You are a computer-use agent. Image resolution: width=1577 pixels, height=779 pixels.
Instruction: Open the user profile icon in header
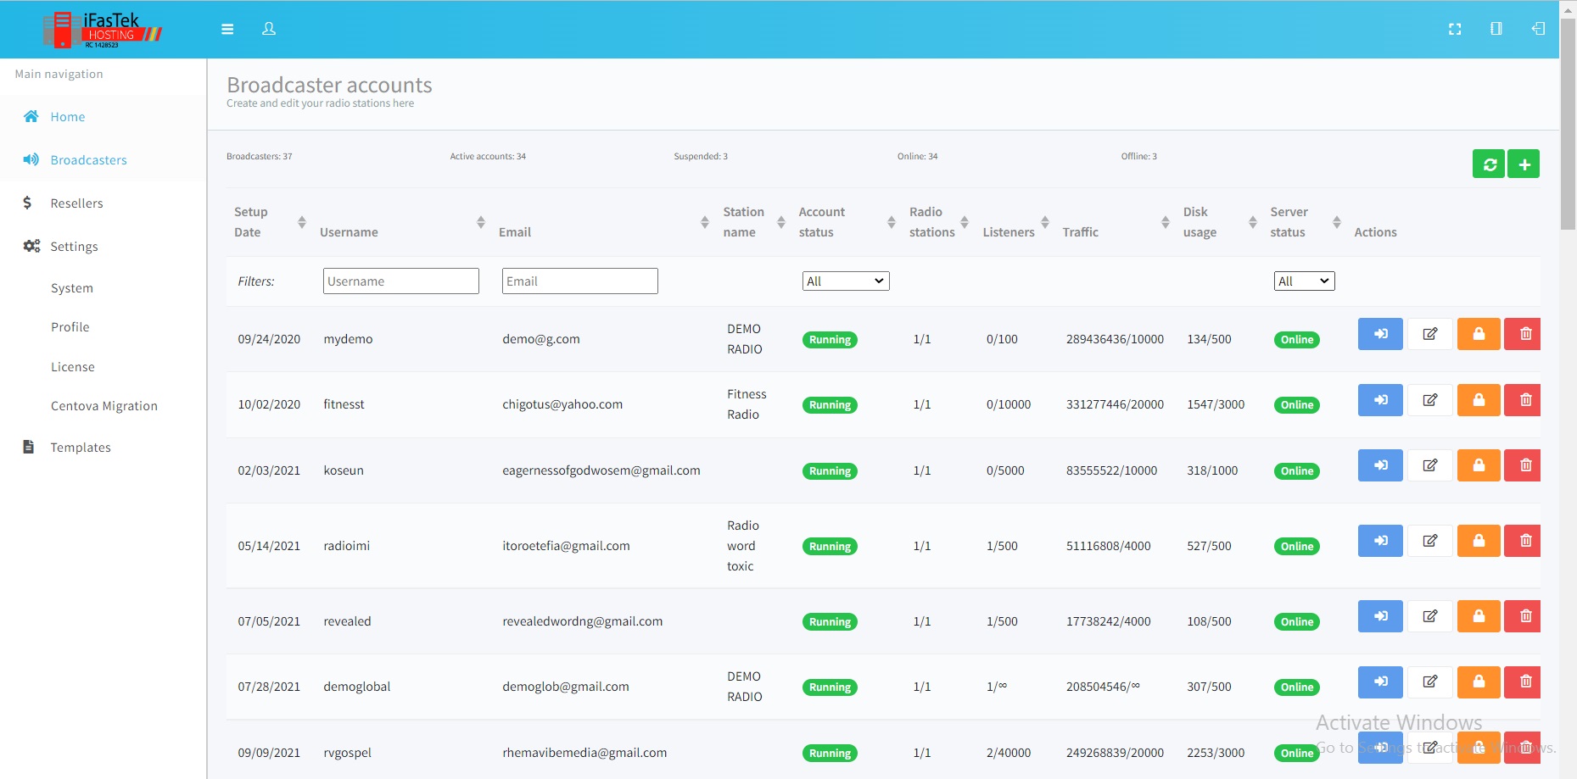pyautogui.click(x=269, y=29)
